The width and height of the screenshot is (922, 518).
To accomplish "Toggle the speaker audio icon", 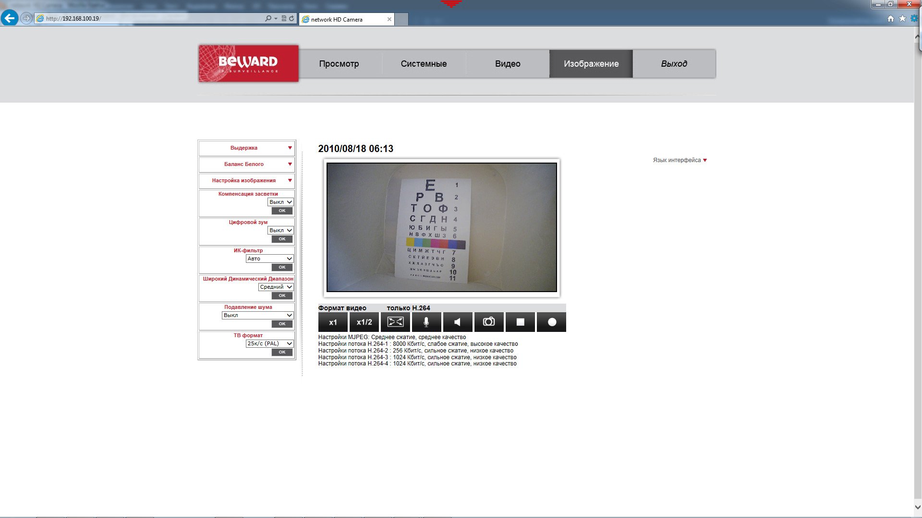I will 457,322.
